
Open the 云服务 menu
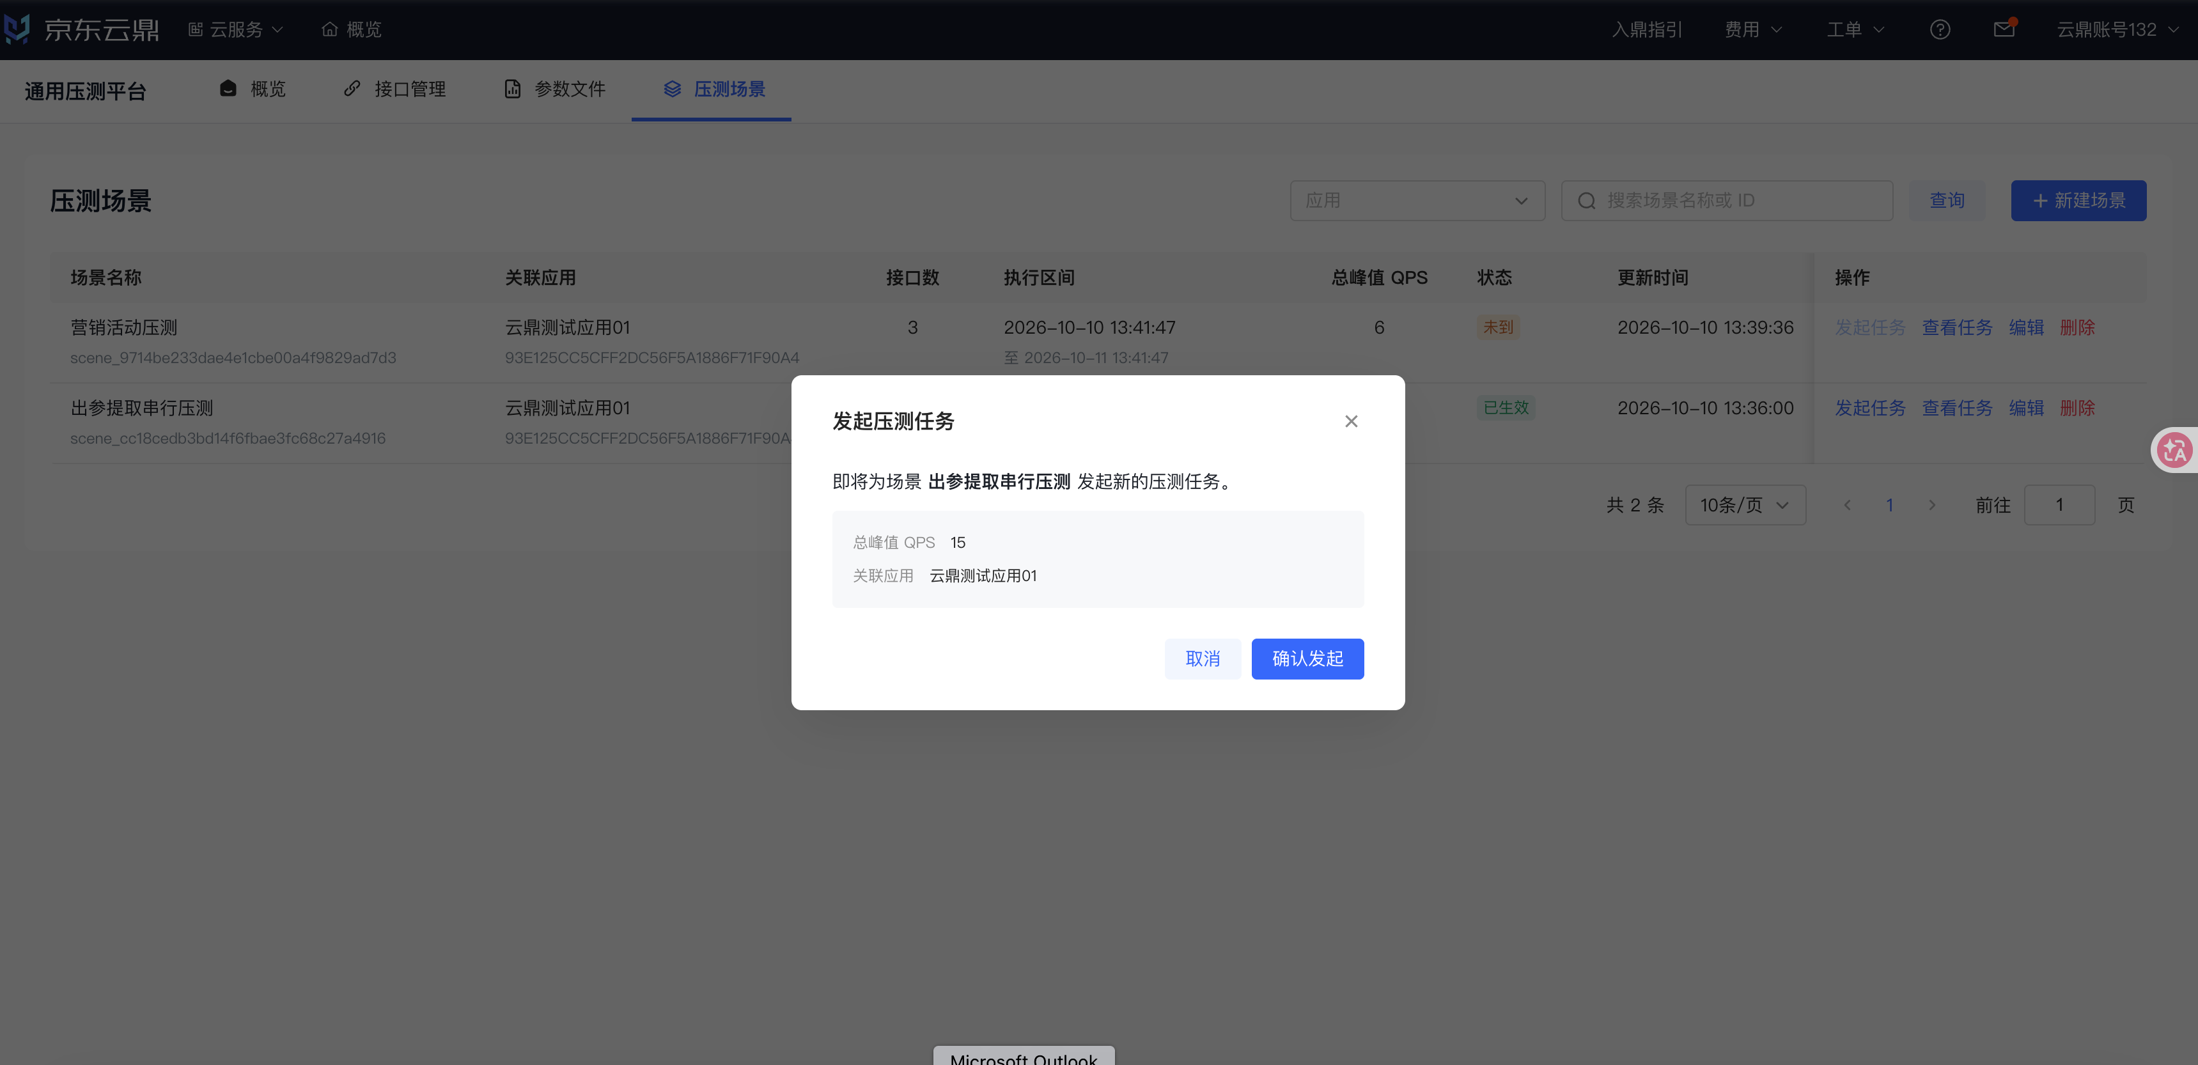(x=235, y=29)
